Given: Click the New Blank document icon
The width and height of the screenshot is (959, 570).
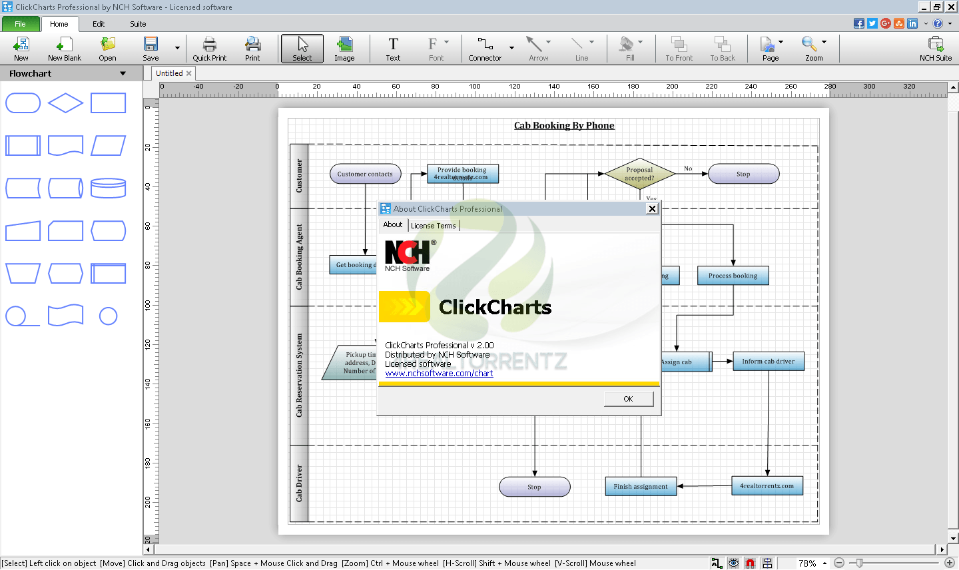Looking at the screenshot, I should 64,49.
